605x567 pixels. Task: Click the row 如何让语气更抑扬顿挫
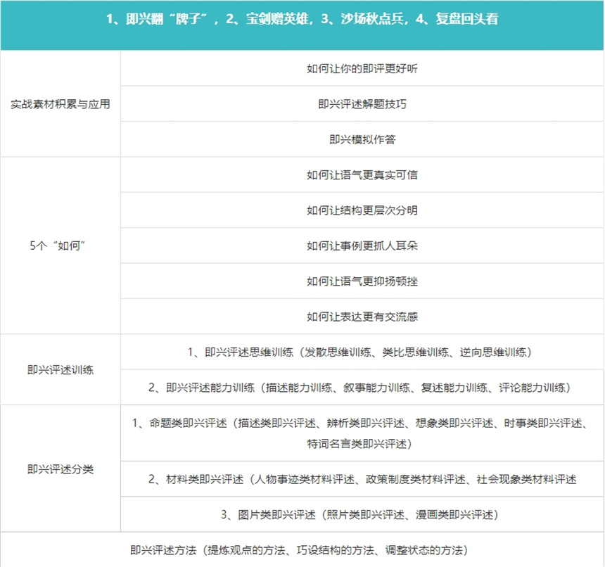pos(362,281)
